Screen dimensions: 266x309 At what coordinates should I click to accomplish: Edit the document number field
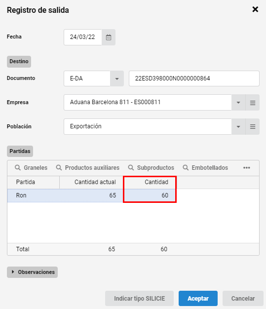click(194, 78)
